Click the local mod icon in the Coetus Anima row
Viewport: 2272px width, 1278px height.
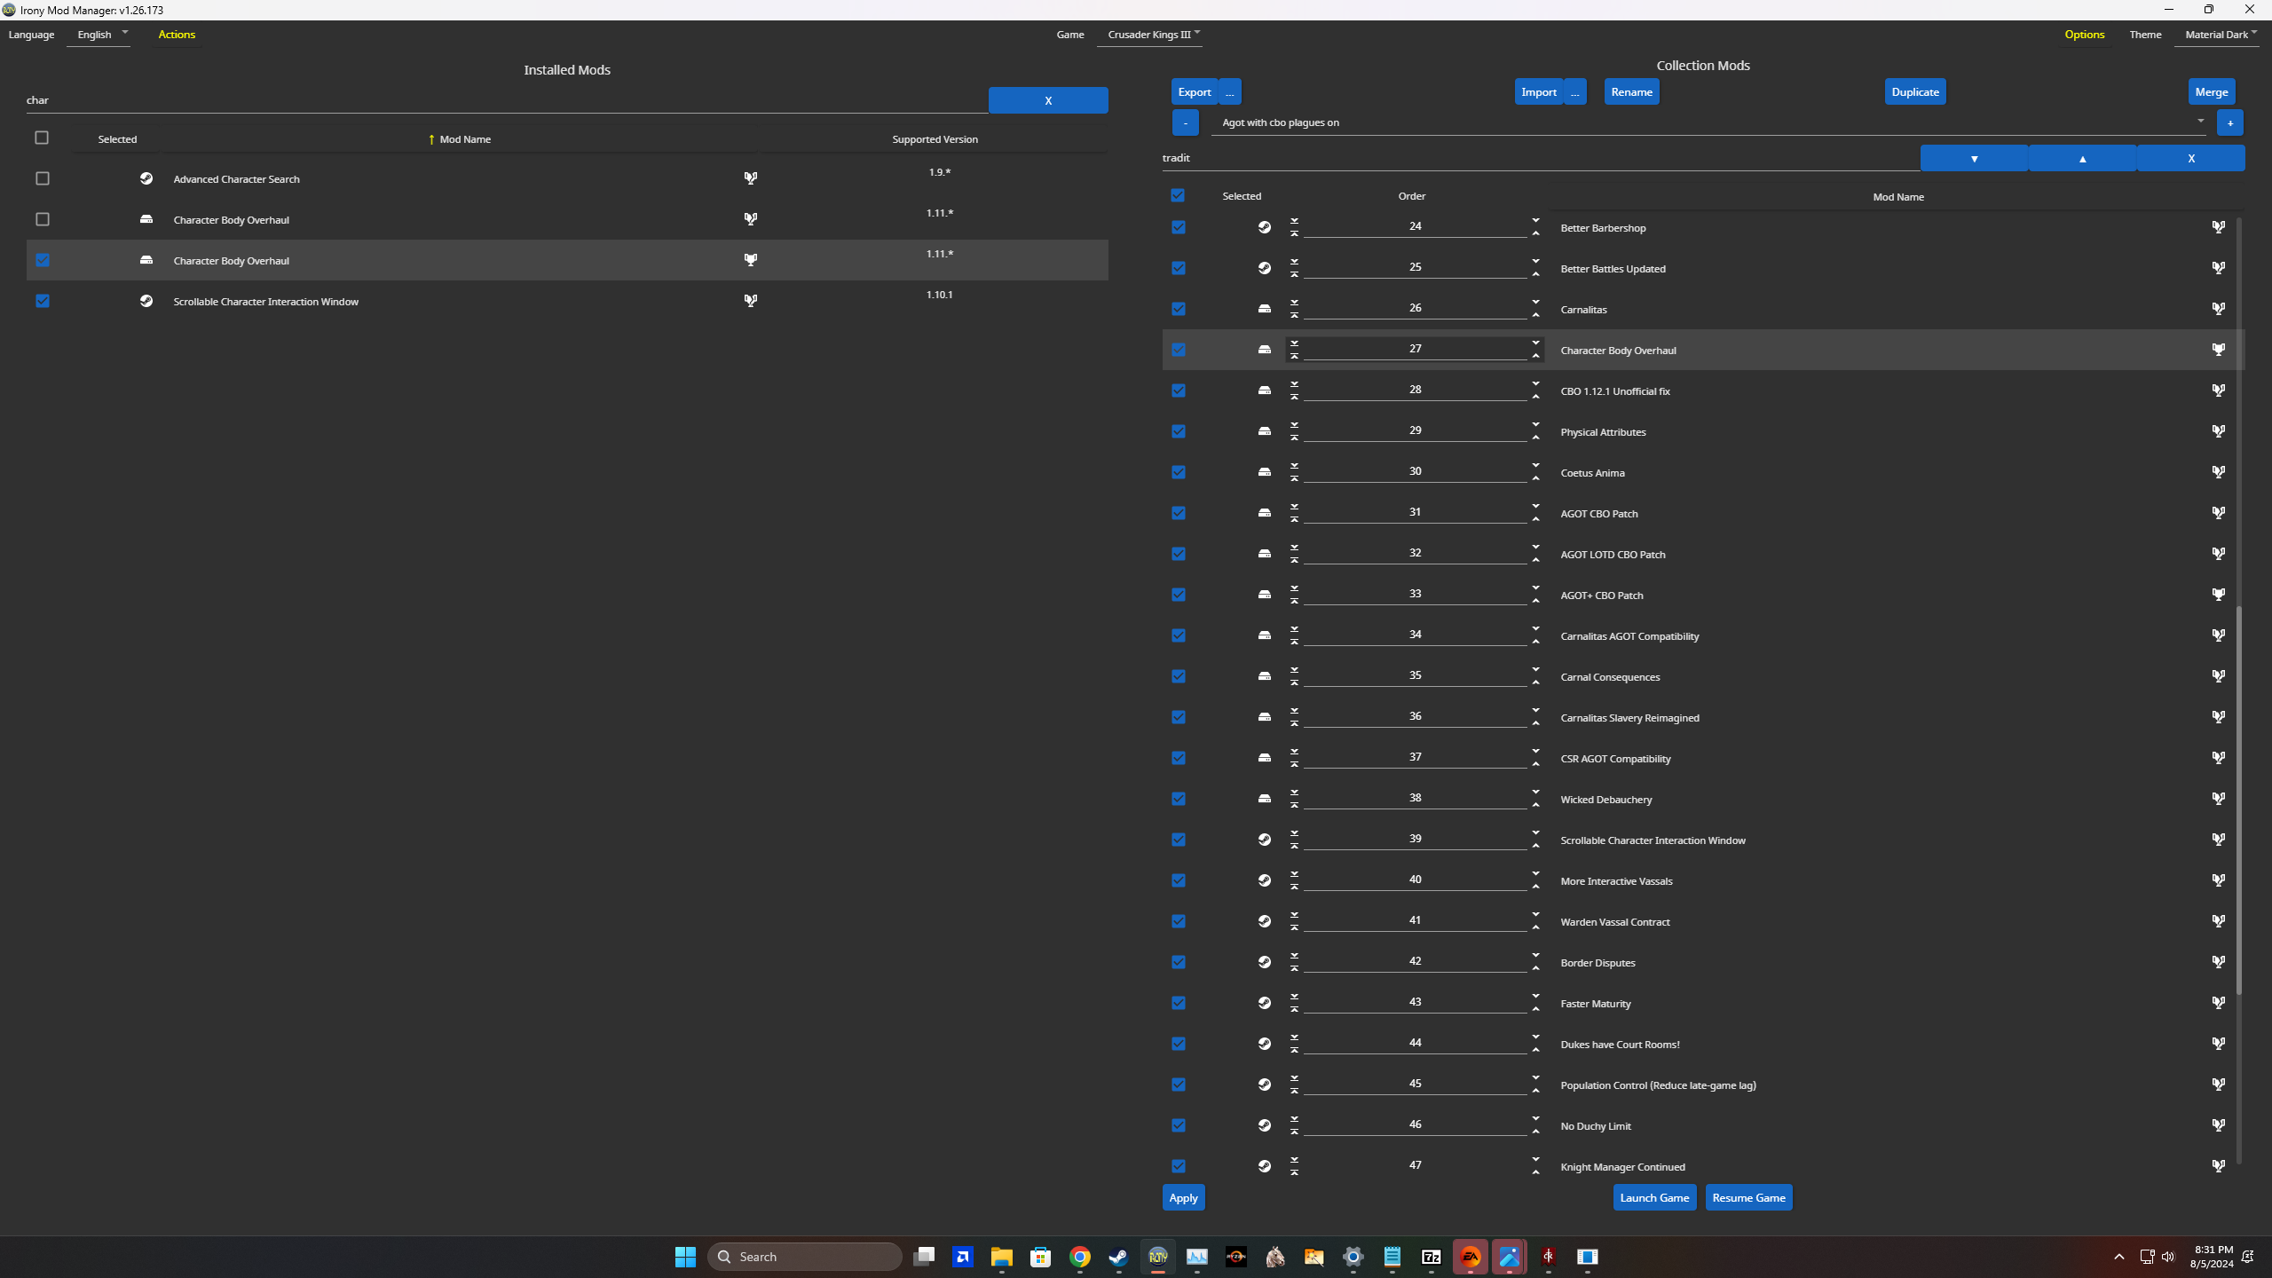(x=1265, y=472)
